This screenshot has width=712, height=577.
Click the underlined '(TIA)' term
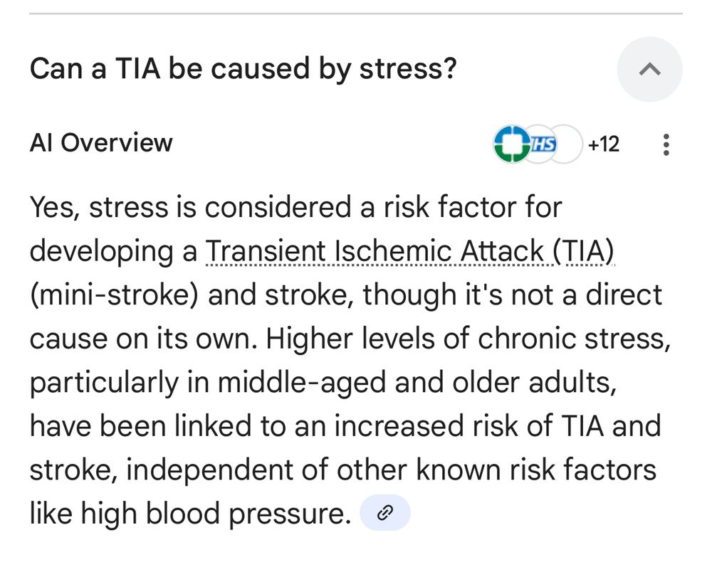point(583,251)
